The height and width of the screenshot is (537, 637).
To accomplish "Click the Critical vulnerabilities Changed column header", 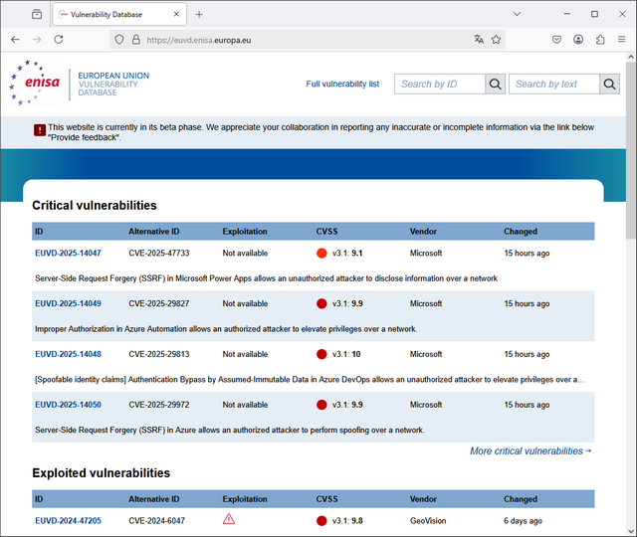I will 521,232.
